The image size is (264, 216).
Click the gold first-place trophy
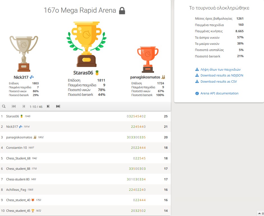[x=86, y=44]
